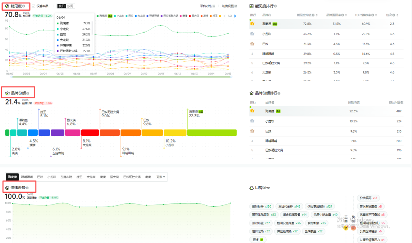Click the gold rank-1 medal in 品牌份额排行
Screen dimensions: 412x243
252,111
